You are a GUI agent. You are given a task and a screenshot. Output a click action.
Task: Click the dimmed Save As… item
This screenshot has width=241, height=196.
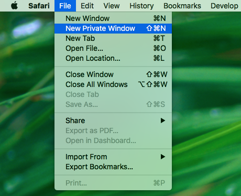click(113, 104)
